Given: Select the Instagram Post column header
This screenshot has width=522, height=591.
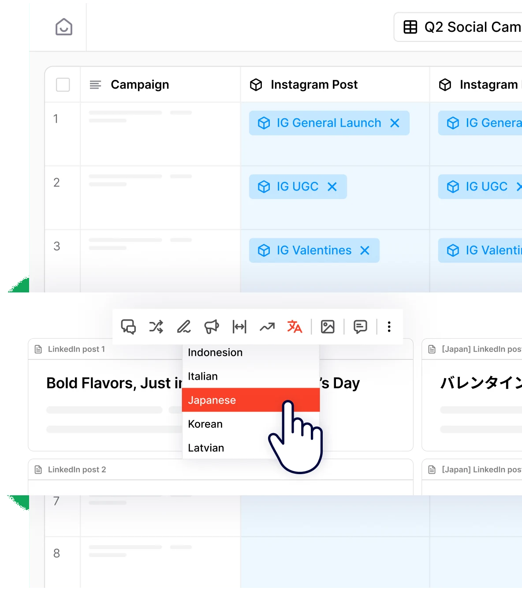Looking at the screenshot, I should click(335, 85).
